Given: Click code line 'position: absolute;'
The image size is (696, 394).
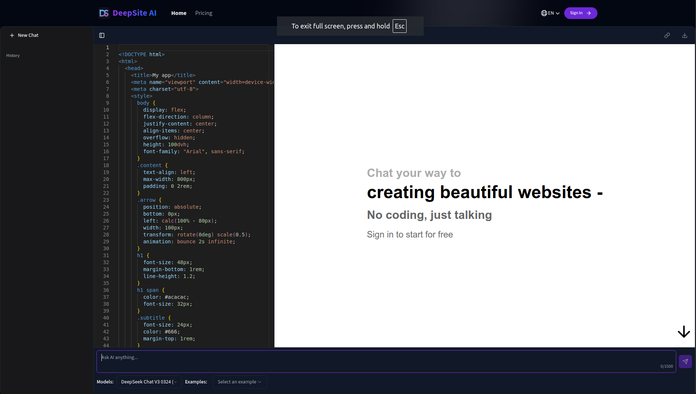Looking at the screenshot, I should tap(172, 207).
